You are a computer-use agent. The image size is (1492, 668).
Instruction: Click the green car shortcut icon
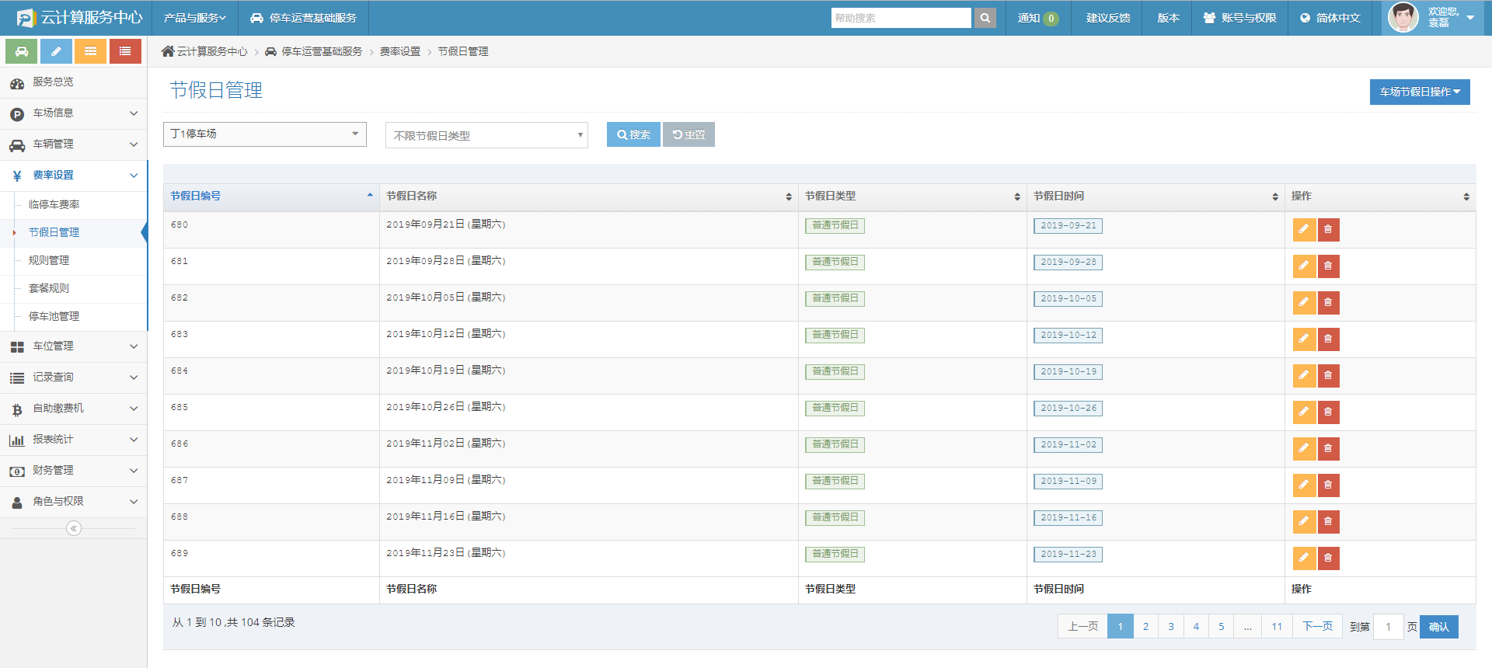(22, 51)
